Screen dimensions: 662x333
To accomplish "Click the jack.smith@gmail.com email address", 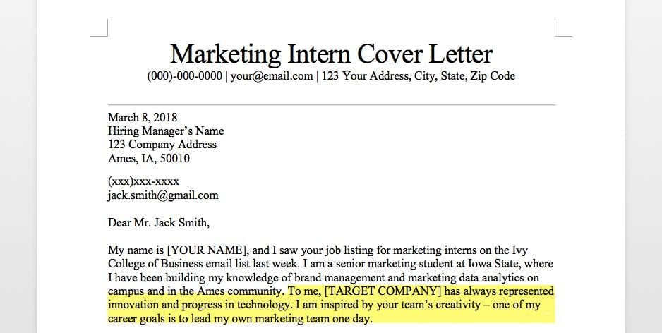I will [163, 195].
